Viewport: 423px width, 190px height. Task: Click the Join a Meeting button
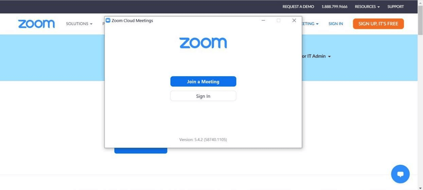point(203,81)
